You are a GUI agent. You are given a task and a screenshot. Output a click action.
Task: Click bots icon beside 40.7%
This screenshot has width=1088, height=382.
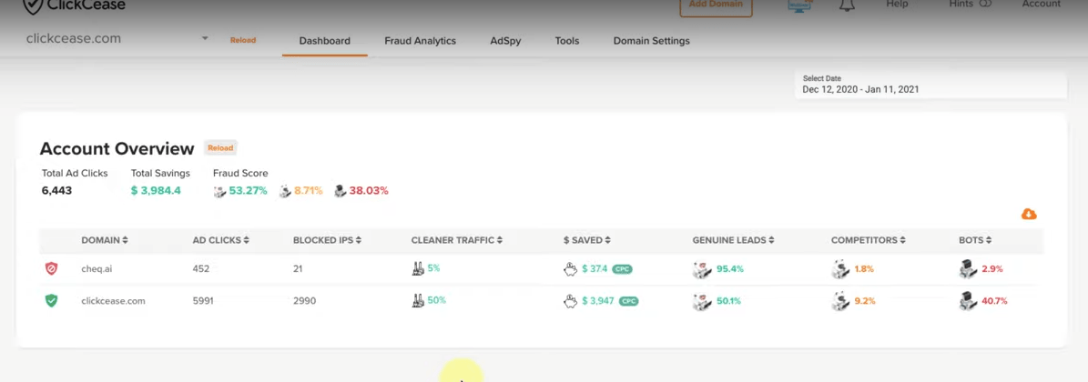969,302
